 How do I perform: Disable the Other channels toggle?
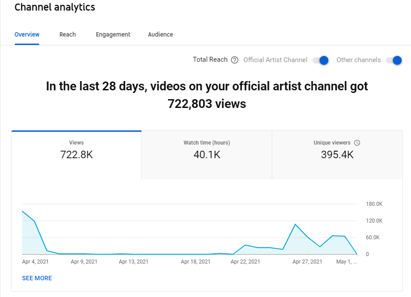(394, 60)
